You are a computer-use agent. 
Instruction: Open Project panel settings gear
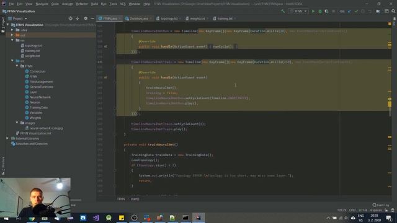point(86,19)
